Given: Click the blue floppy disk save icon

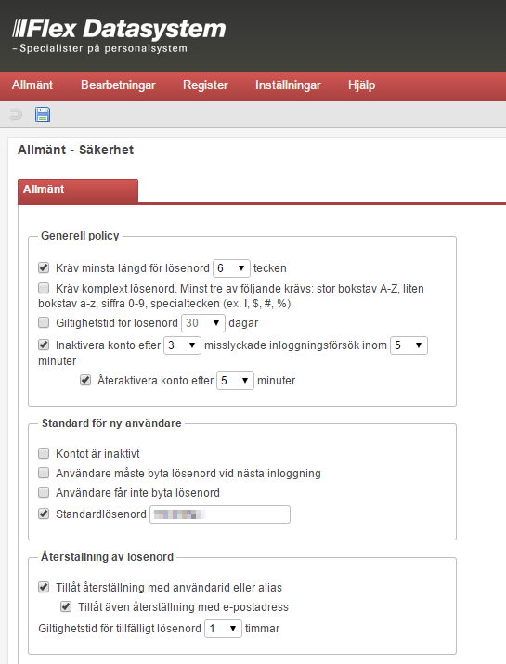Looking at the screenshot, I should (x=43, y=114).
